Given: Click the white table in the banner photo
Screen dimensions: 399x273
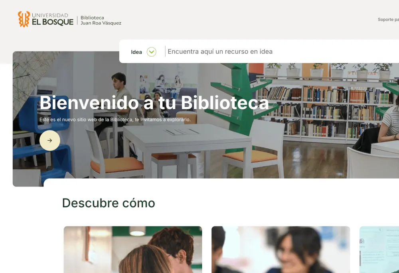Looking at the screenshot, I should point(187,147).
